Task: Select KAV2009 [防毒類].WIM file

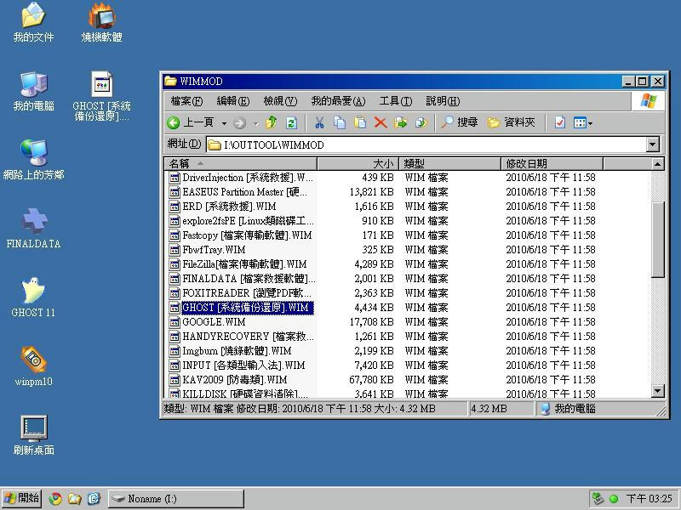Action: pyautogui.click(x=228, y=380)
